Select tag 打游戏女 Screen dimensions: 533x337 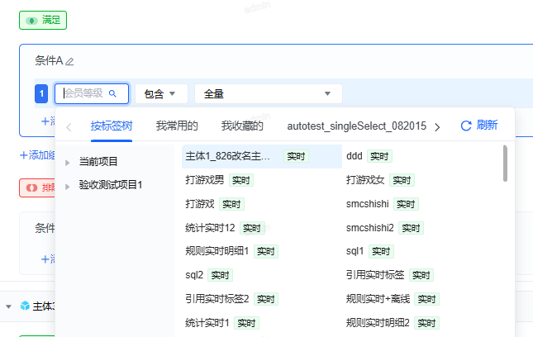(x=365, y=180)
